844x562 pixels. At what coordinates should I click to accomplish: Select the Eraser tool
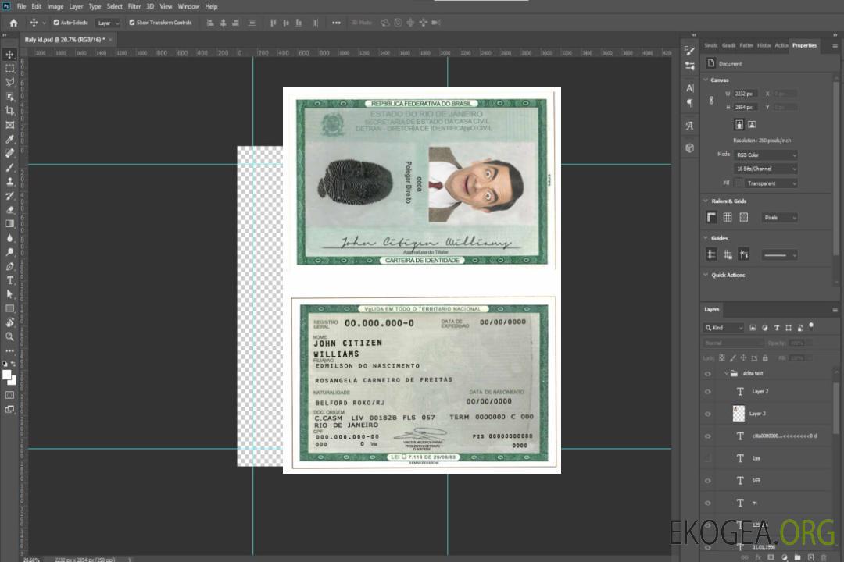(9, 210)
